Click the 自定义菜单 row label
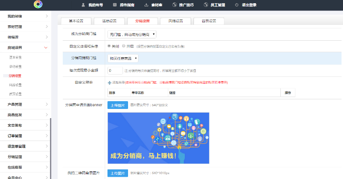Screen dimensions: 343x179 pyautogui.click(x=84, y=82)
